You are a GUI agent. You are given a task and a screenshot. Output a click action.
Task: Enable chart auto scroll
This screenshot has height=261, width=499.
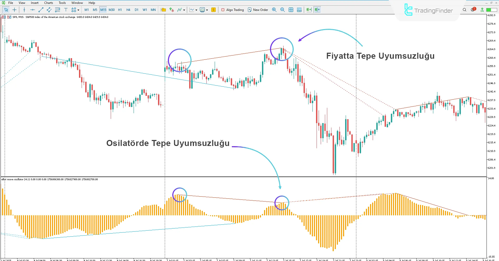(308, 10)
